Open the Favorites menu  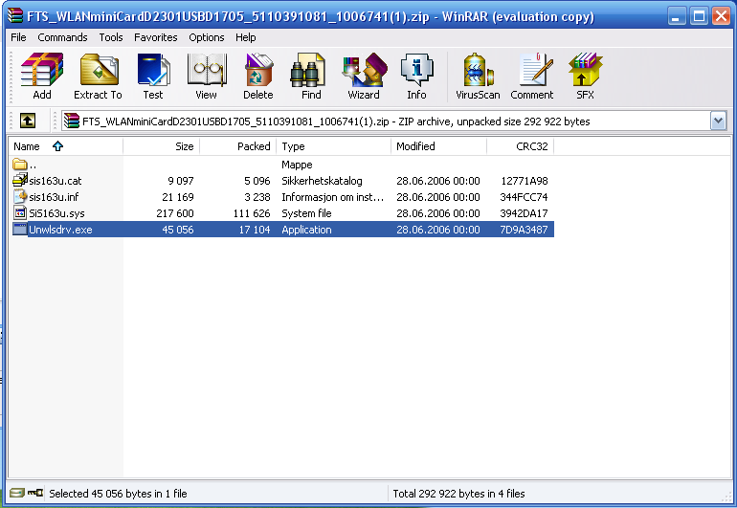156,37
